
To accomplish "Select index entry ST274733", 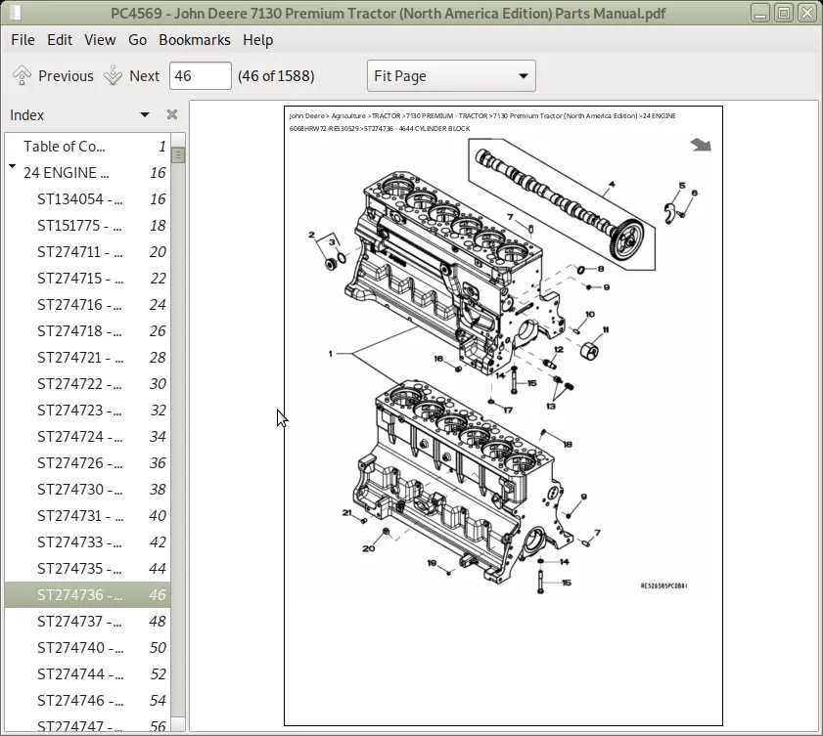I will tap(88, 542).
